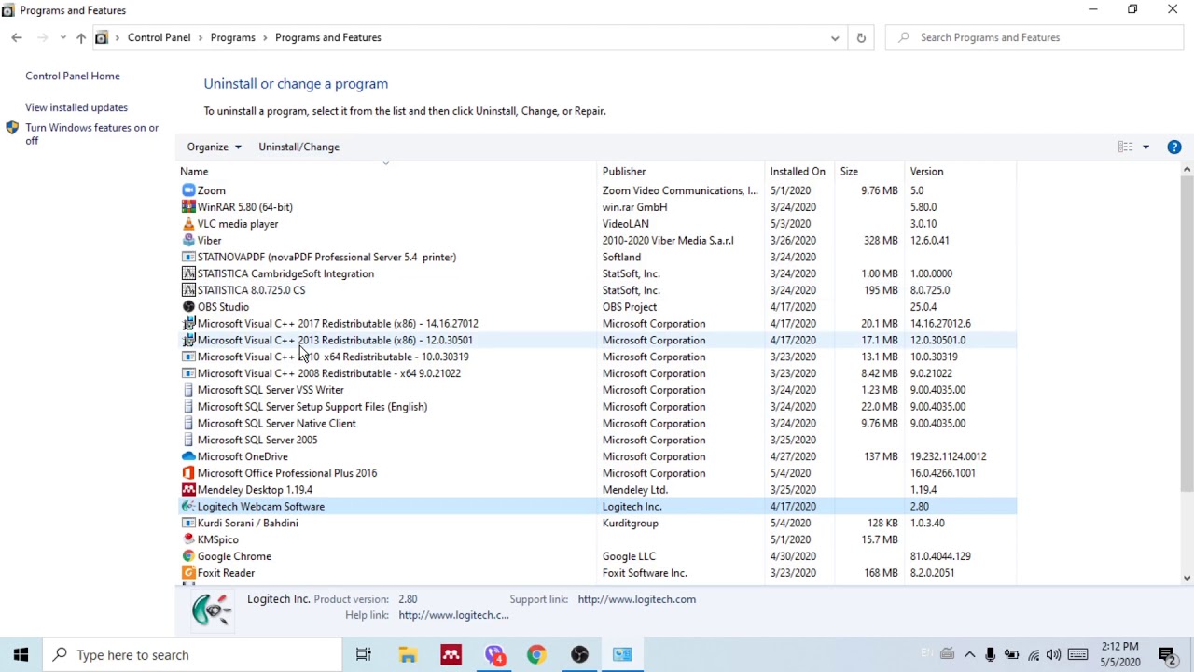Show hidden system tray icons
Screen dimensions: 1194x672
969,655
